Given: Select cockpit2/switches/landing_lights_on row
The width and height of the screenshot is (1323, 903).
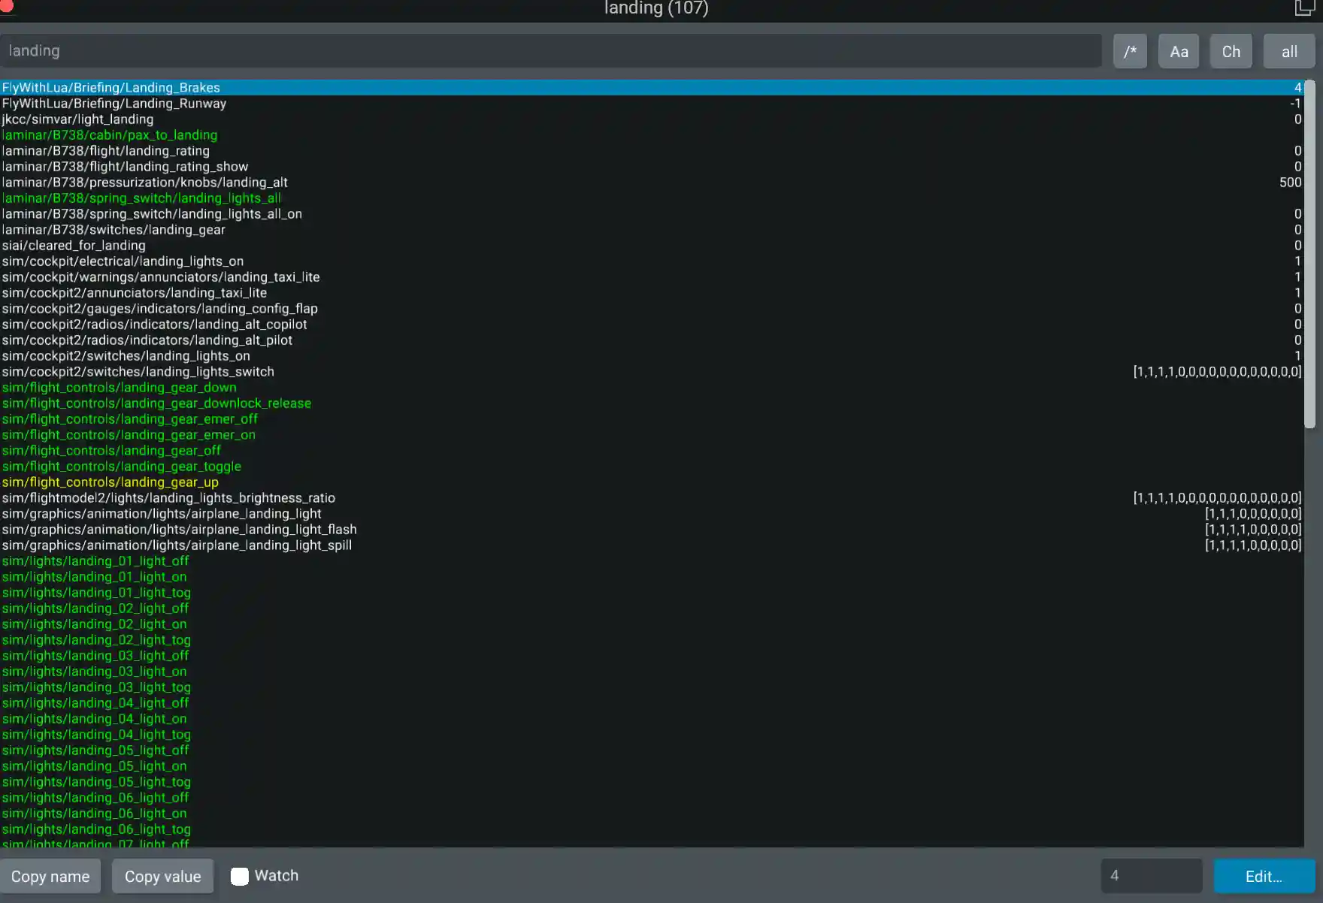Looking at the screenshot, I should (652, 355).
